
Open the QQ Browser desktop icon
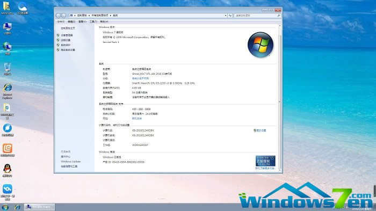point(23,8)
